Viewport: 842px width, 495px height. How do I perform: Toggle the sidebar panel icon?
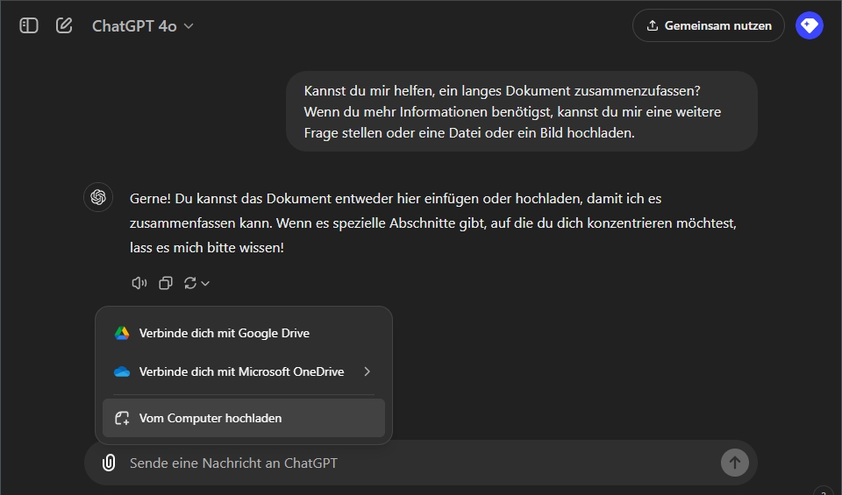29,25
